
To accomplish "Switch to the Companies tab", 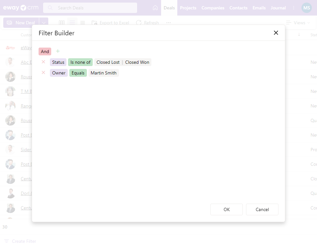I will click(213, 8).
